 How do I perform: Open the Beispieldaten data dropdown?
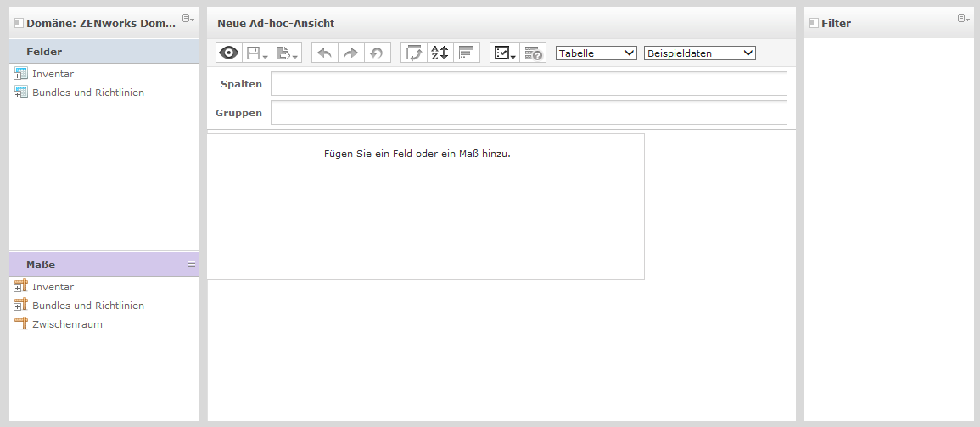[x=700, y=53]
